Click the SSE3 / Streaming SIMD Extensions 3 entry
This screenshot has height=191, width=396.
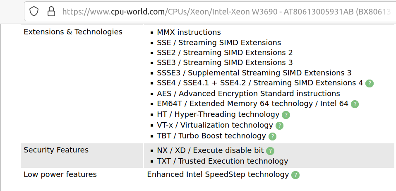tap(225, 63)
